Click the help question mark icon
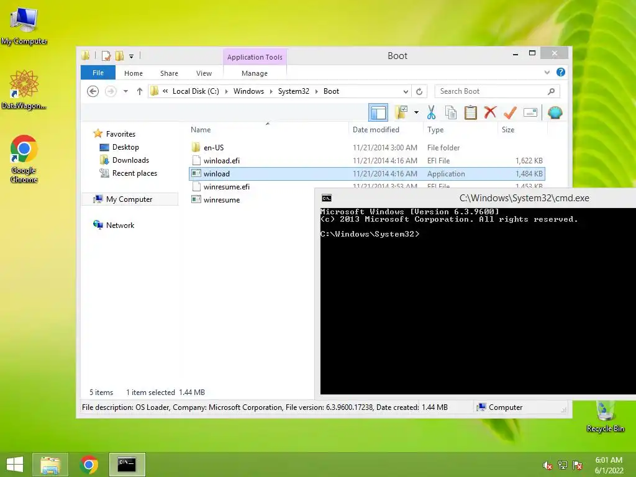The image size is (636, 477). pyautogui.click(x=561, y=72)
